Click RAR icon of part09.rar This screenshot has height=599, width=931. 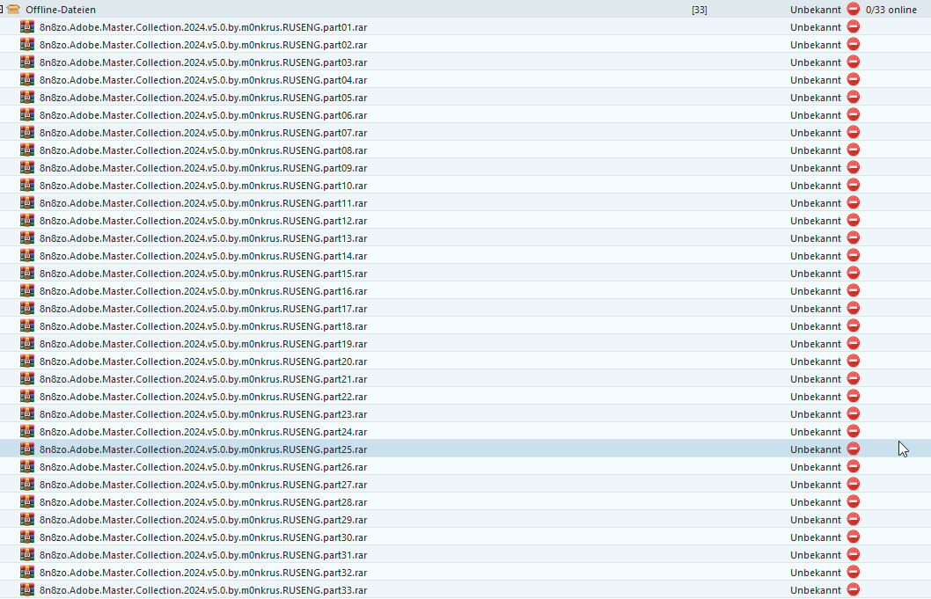(x=27, y=167)
